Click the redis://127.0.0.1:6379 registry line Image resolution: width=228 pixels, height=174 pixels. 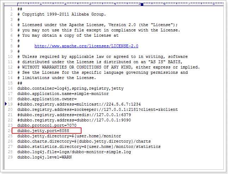coord(74,115)
